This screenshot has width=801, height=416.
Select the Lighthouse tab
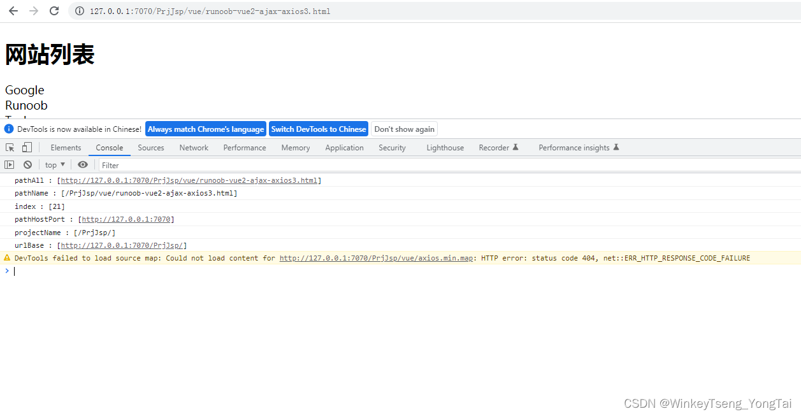click(x=444, y=147)
